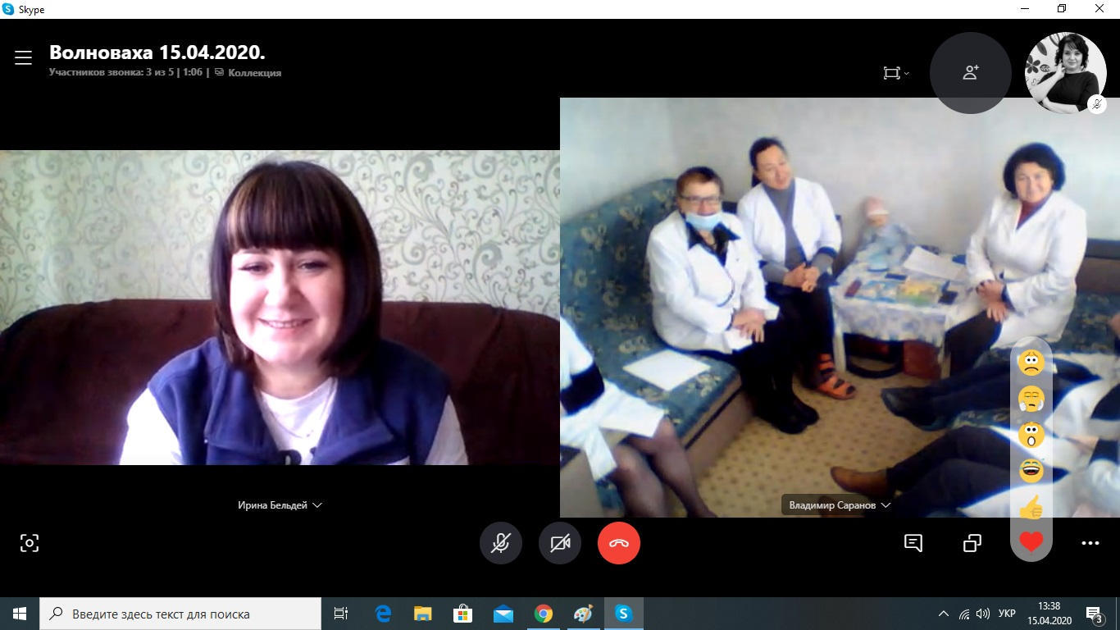
Task: Launch Google Chrome from the taskbar
Action: pyautogui.click(x=543, y=614)
